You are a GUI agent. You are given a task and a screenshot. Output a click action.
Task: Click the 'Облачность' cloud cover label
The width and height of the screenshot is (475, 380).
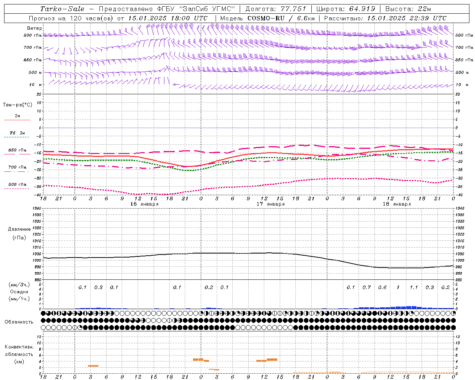19,322
